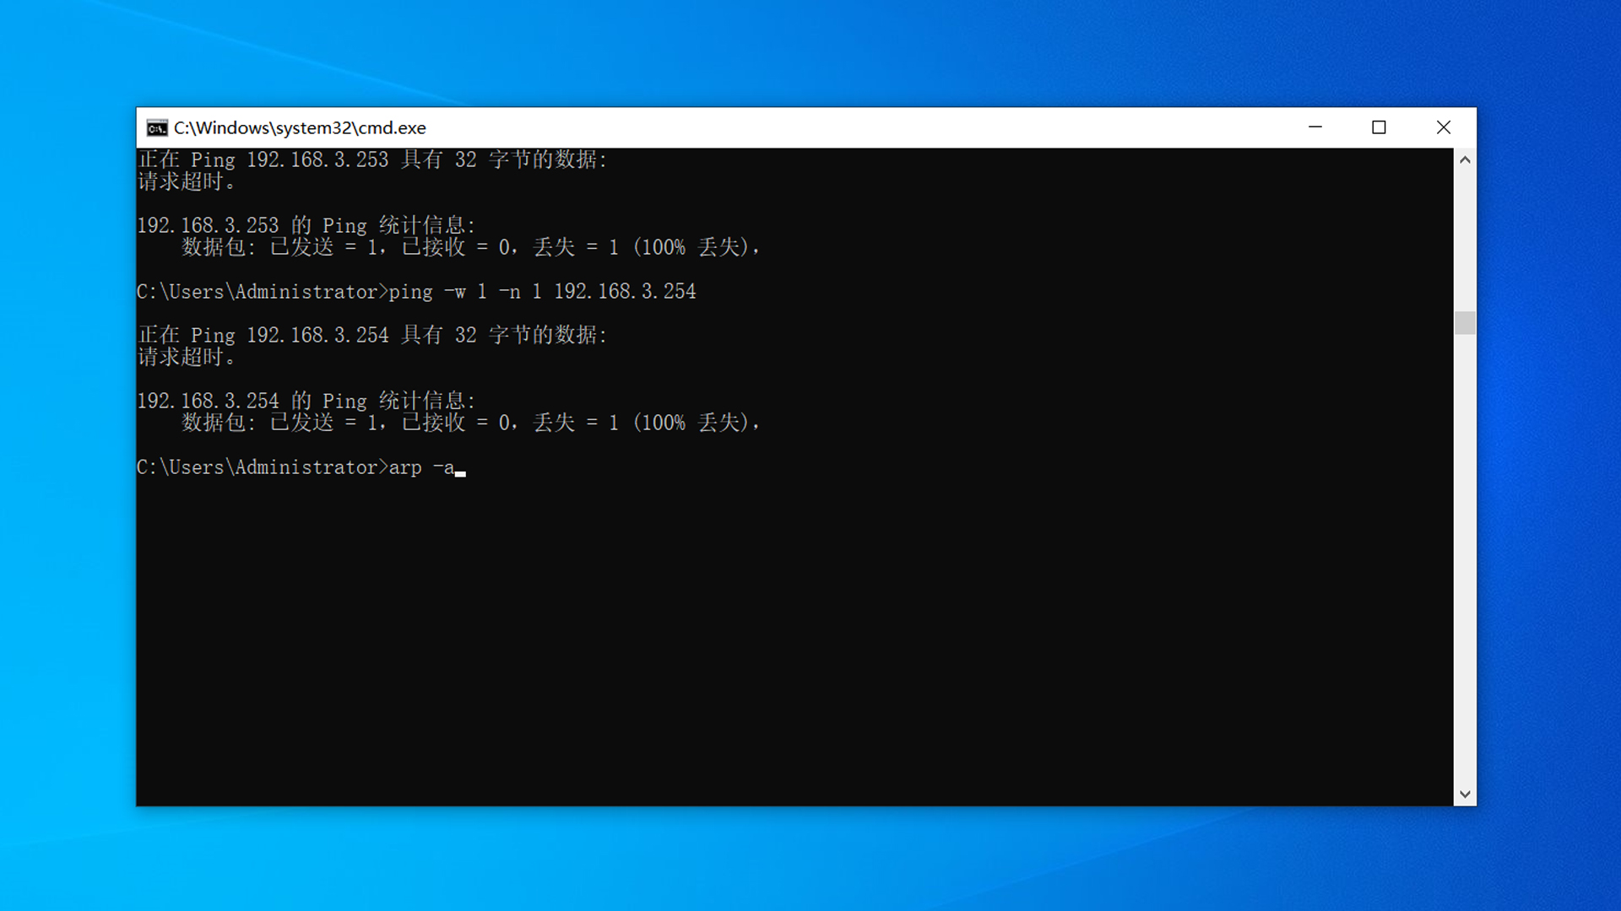Click the scrollbar up arrow
Screen dimensions: 1621x911
(1465, 160)
